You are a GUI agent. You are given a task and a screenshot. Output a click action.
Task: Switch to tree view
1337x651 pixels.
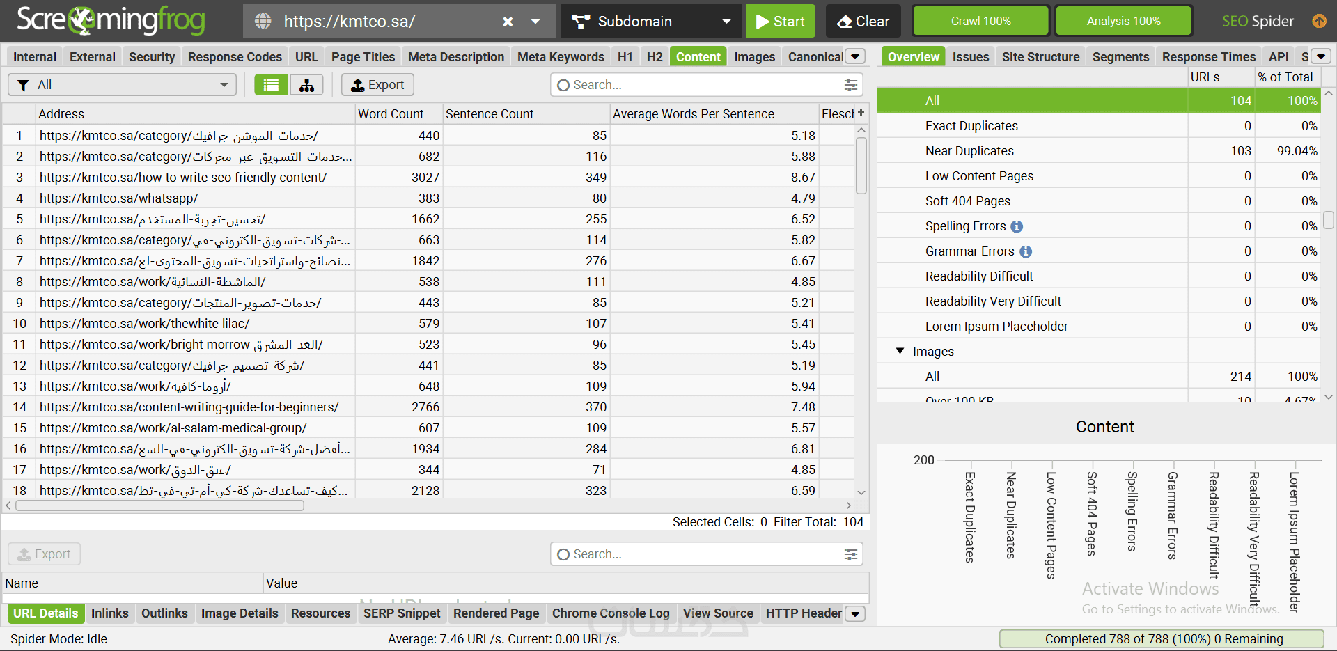tap(306, 85)
